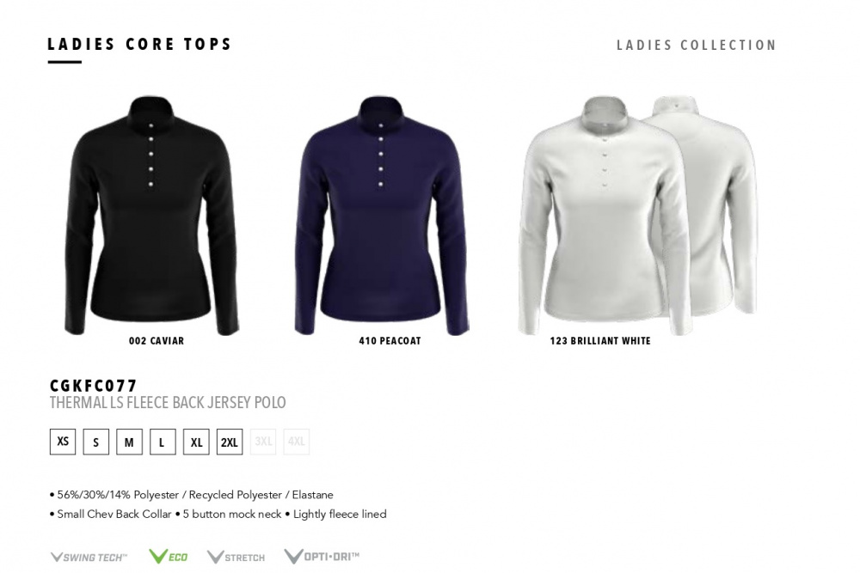This screenshot has width=860, height=573.
Task: Click the green Eco icon
Action: point(168,557)
